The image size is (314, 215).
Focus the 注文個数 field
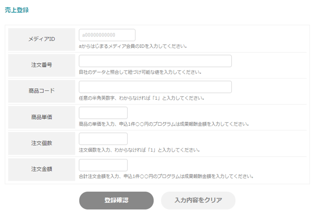click(103, 139)
